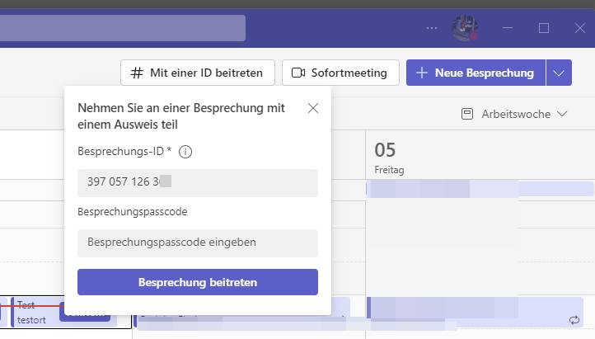Image resolution: width=595 pixels, height=339 pixels.
Task: Expand the Neue Besprechung dropdown arrow
Action: pyautogui.click(x=559, y=73)
